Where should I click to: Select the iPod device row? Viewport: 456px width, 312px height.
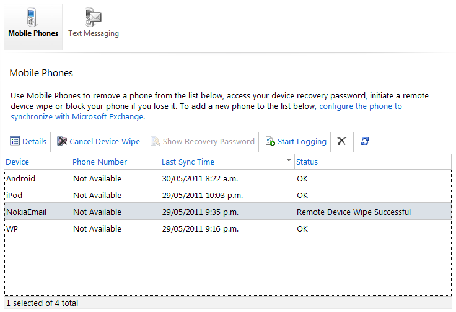tap(14, 195)
